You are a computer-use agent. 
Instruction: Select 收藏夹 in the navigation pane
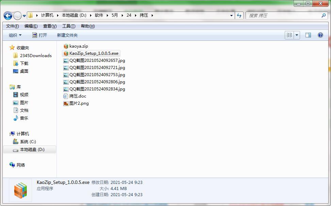tap(23, 48)
